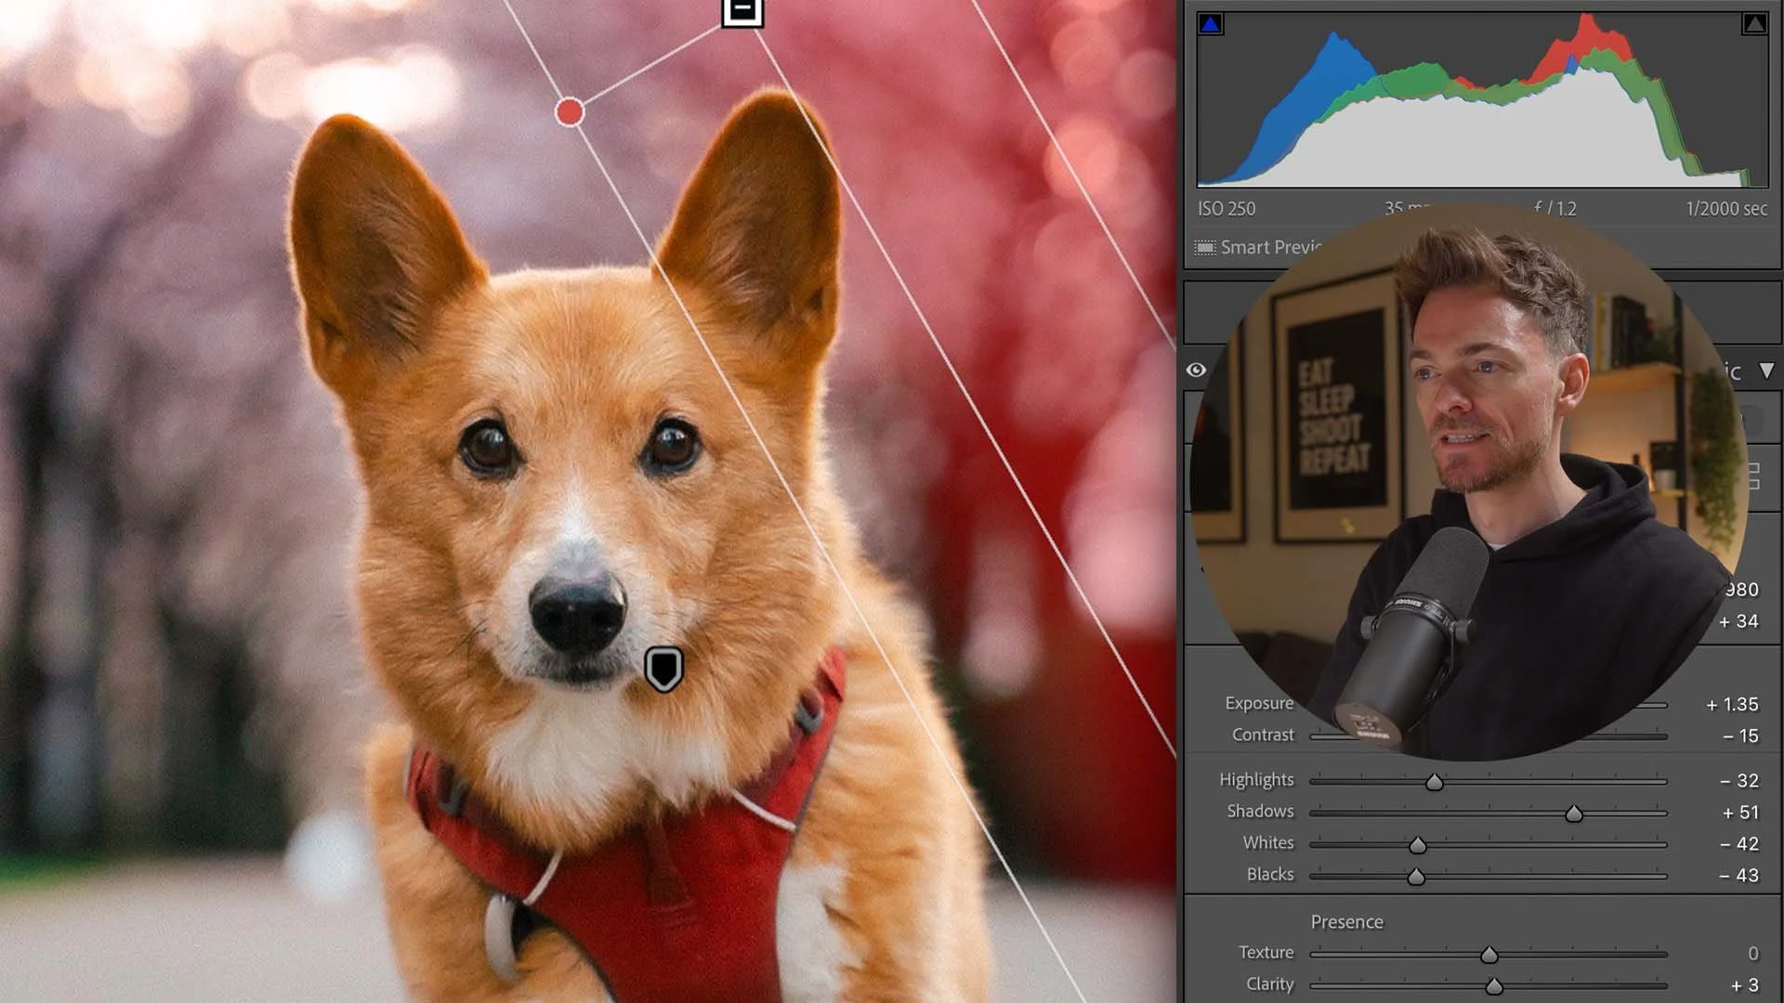Click the Clarity slider handle
The image size is (1784, 1003).
point(1493,986)
